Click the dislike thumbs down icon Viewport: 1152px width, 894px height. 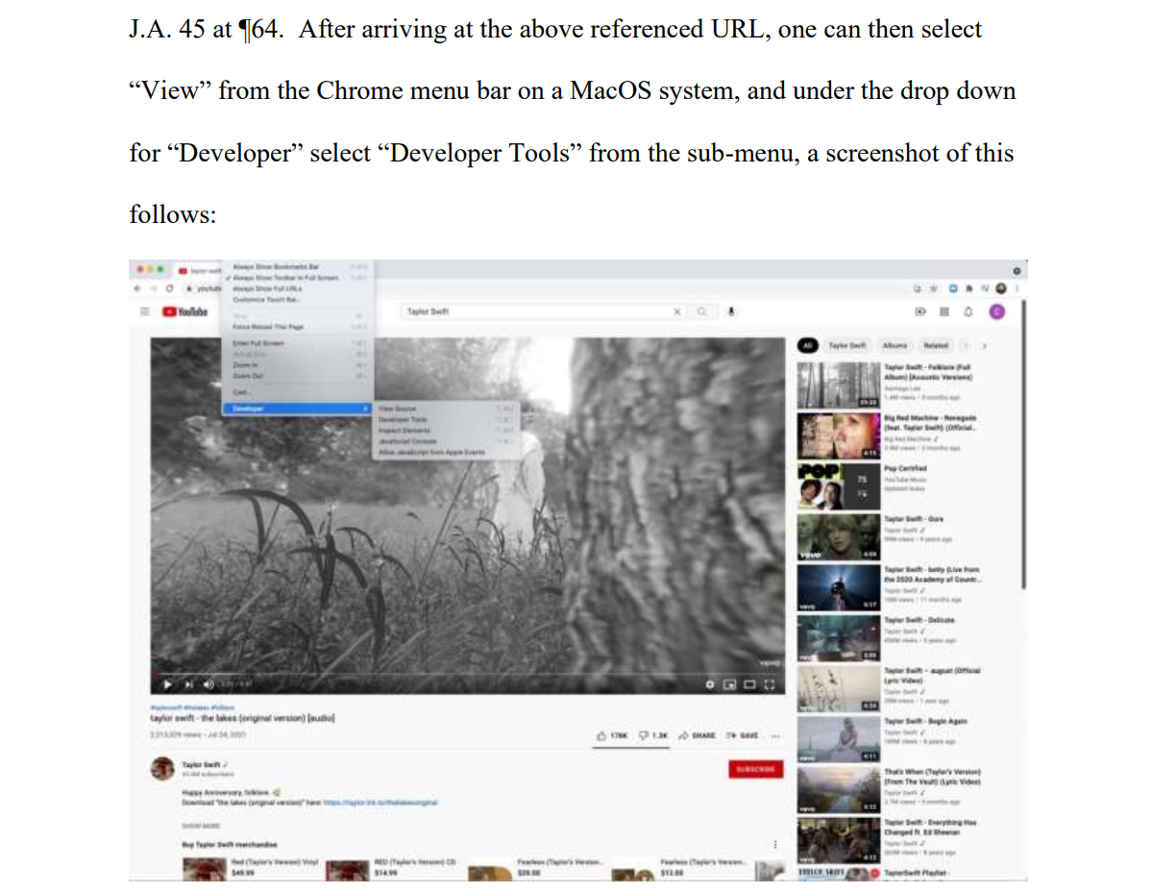pyautogui.click(x=647, y=735)
